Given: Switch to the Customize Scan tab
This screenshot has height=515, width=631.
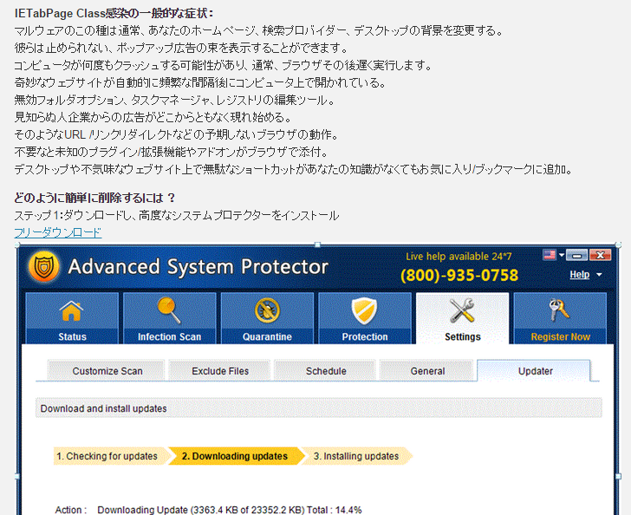Looking at the screenshot, I should tap(107, 370).
